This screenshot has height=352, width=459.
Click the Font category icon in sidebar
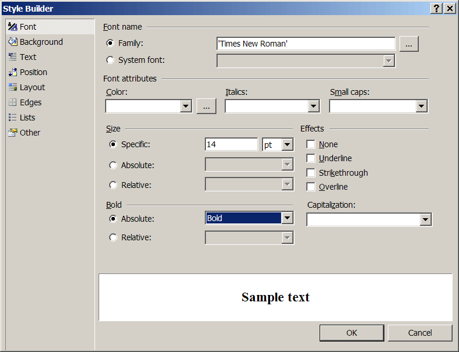point(13,27)
